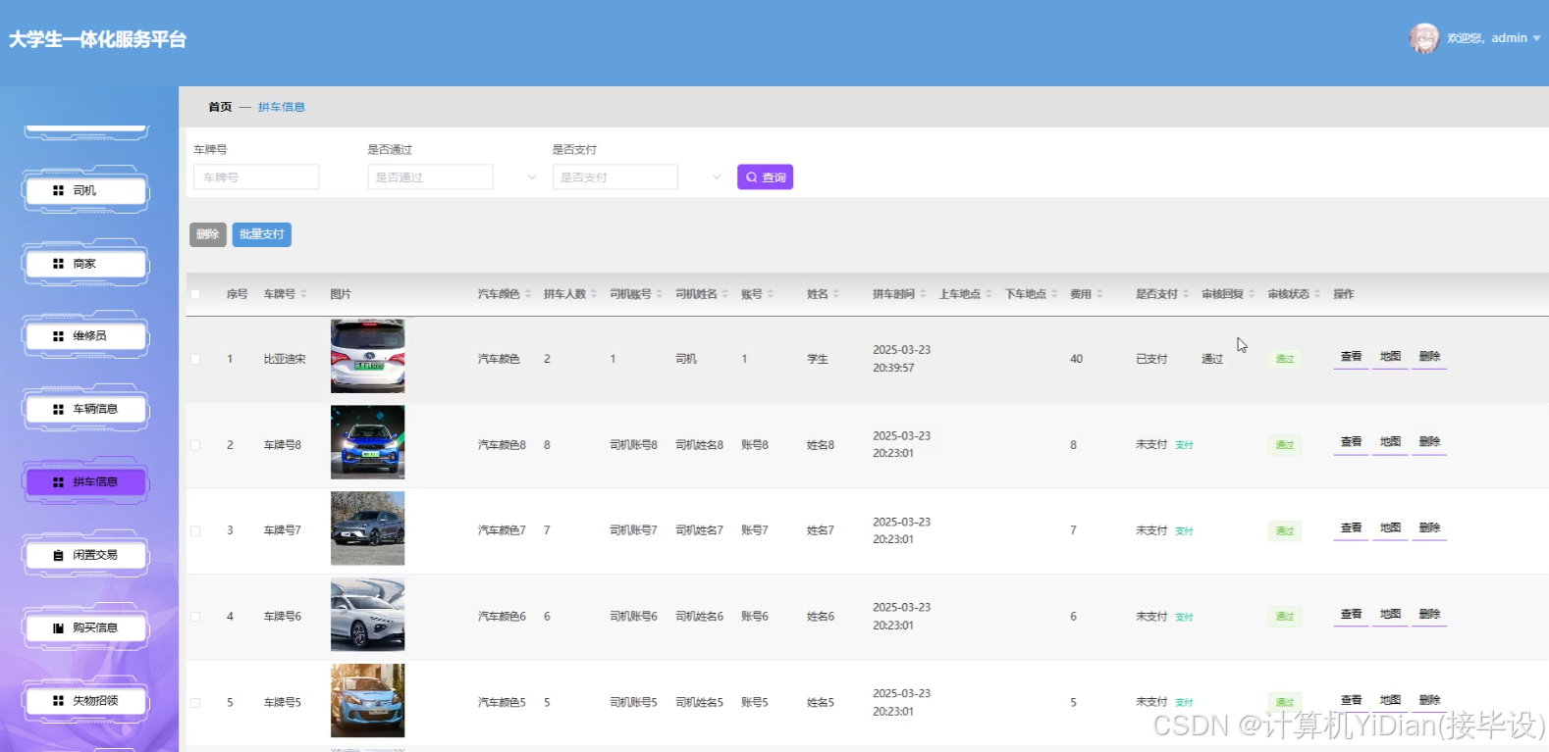Sort by 下车地点 column arrows
Viewport: 1549px width, 752px height.
[x=1054, y=294]
